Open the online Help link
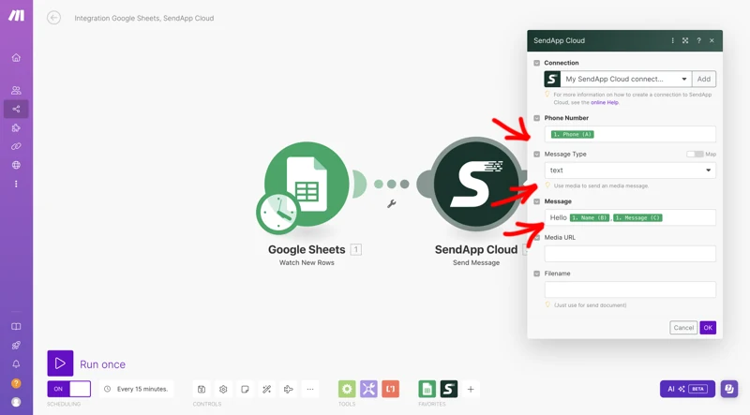Viewport: 750px width, 415px height. click(x=604, y=102)
